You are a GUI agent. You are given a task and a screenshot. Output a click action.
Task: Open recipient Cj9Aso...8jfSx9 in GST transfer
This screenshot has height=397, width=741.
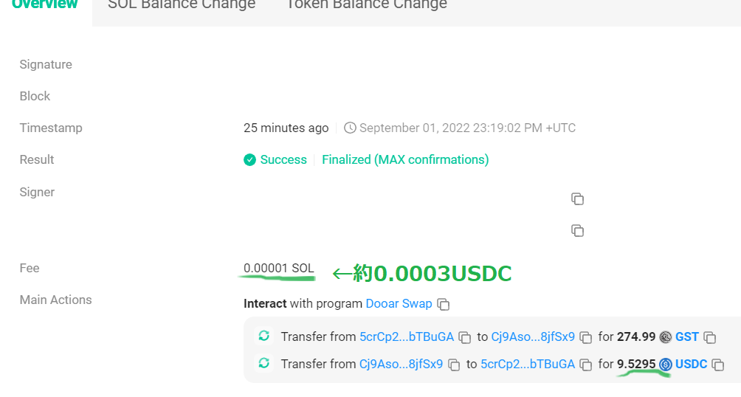[x=533, y=336]
